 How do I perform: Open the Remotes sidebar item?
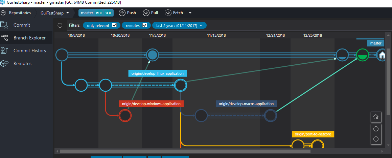coord(22,63)
